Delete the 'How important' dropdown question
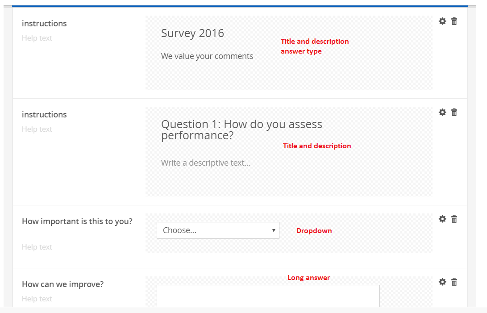 [454, 219]
